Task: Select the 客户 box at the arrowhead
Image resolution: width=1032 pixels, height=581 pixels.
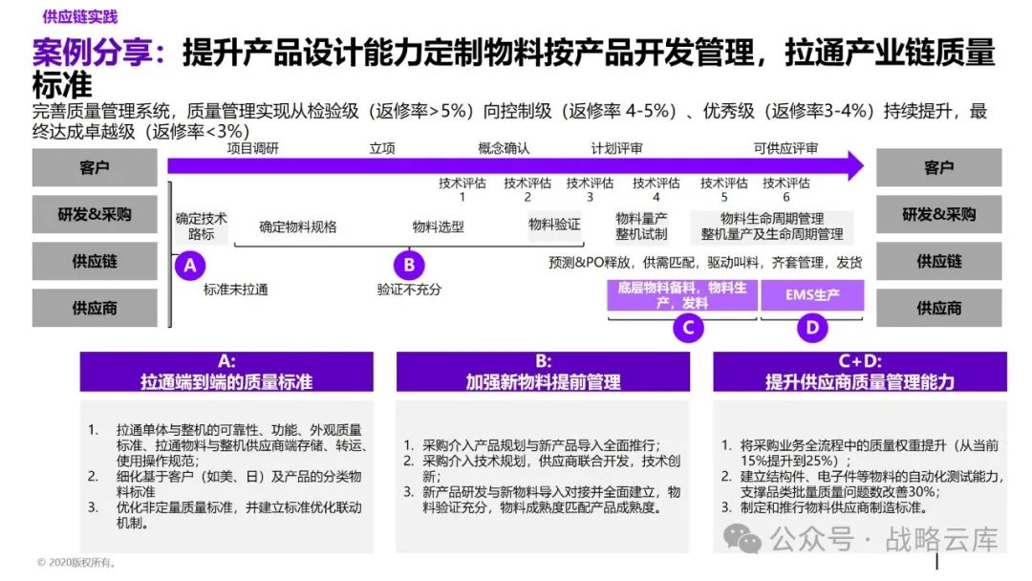Action: 939,167
